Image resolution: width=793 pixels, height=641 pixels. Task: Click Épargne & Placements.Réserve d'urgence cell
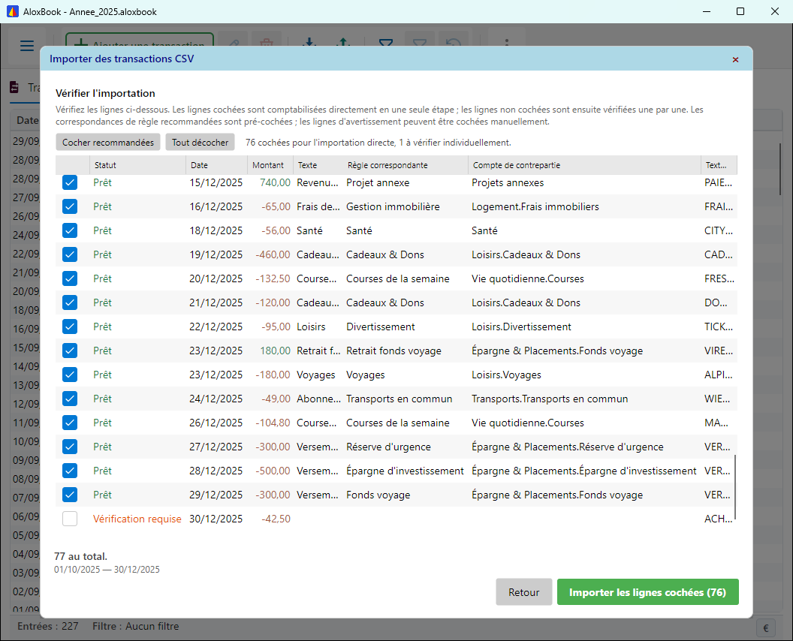(x=568, y=447)
